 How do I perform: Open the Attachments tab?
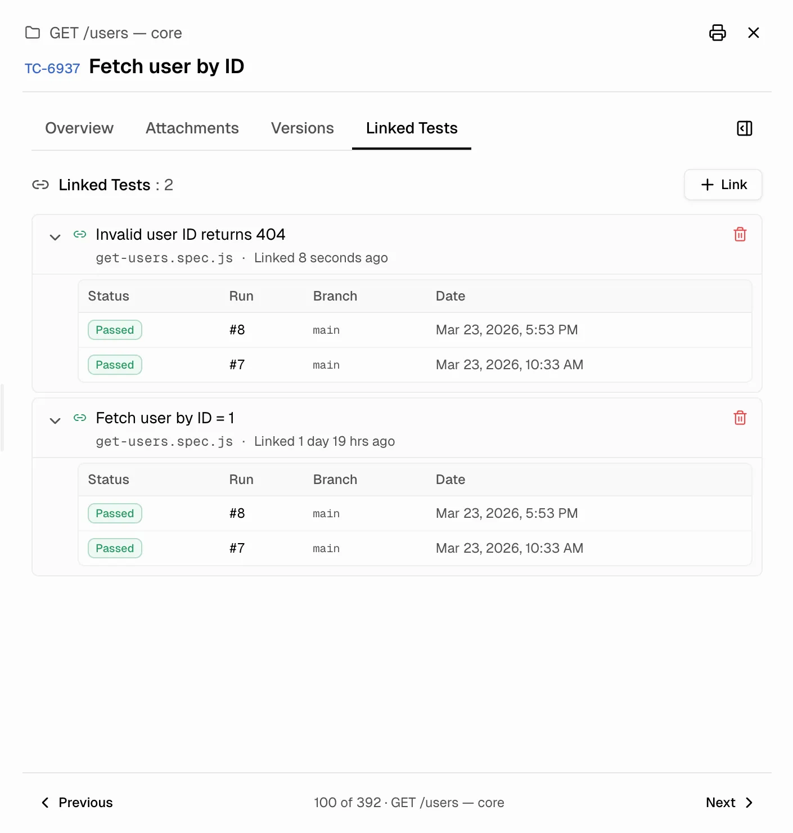pos(192,128)
